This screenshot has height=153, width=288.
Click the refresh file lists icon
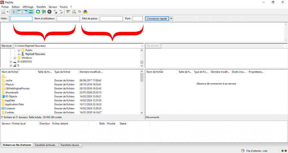point(38,12)
